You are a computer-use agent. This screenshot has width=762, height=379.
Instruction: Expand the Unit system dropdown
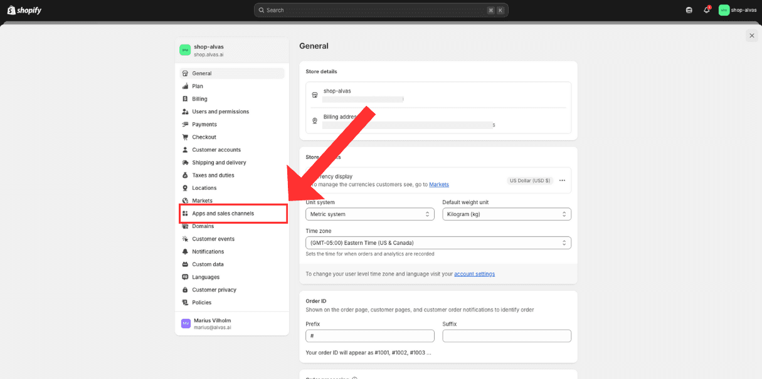370,214
